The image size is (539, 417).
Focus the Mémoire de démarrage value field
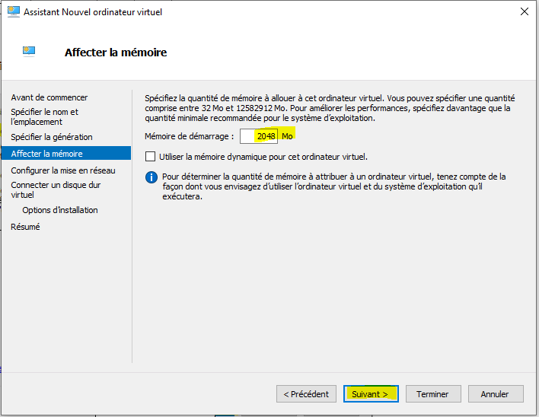click(259, 136)
